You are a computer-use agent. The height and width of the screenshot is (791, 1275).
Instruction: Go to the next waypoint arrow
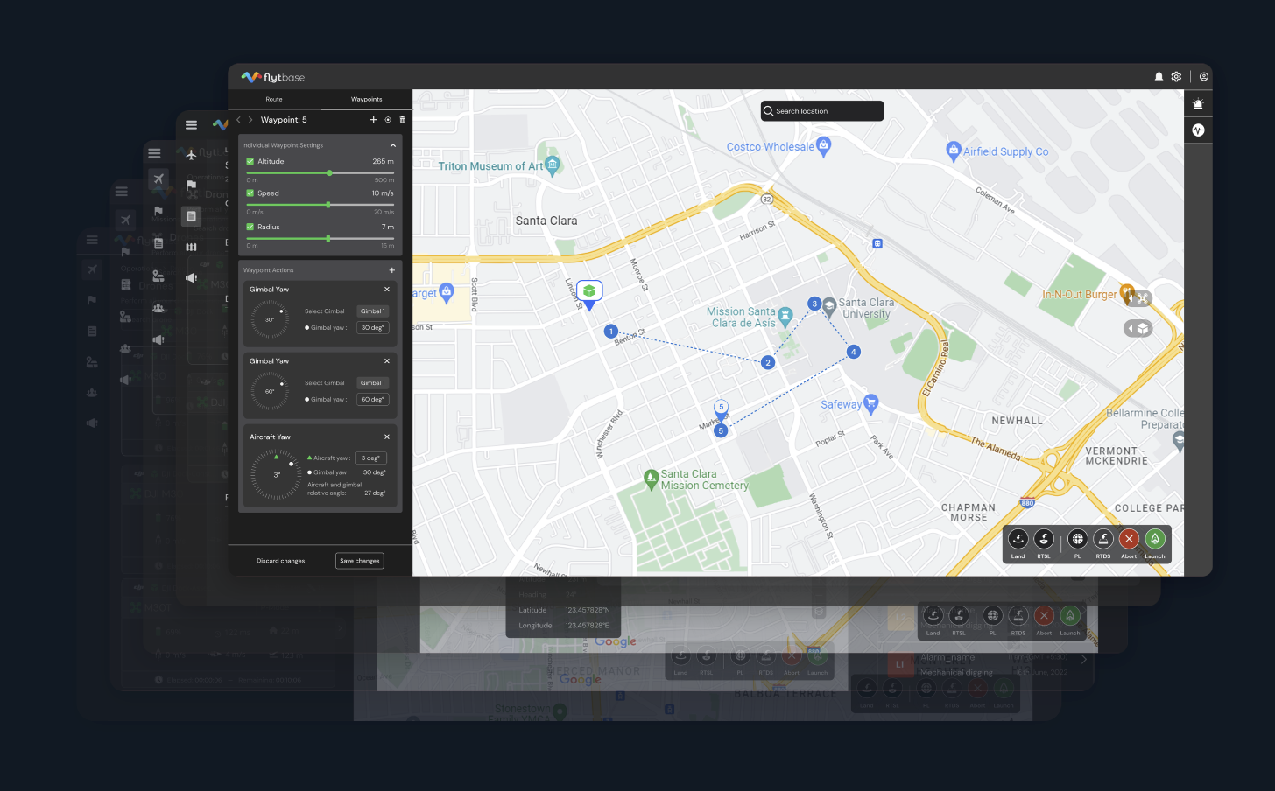pos(250,120)
